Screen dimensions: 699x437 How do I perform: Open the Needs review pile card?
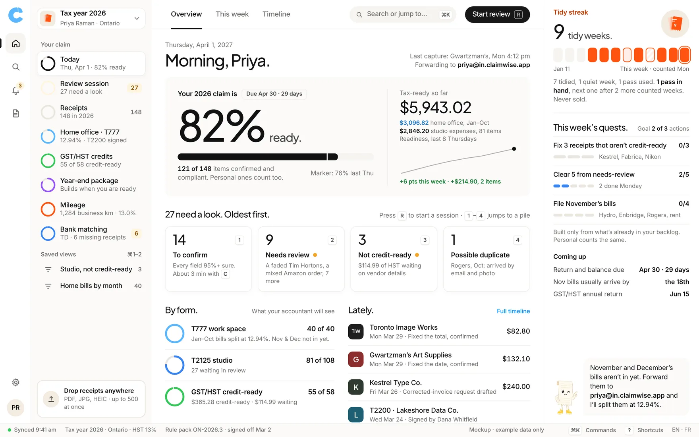tap(301, 259)
